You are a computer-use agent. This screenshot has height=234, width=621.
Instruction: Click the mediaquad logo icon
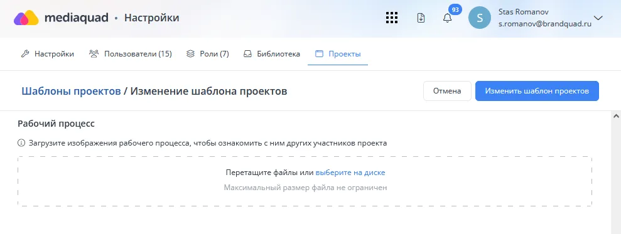pos(26,18)
